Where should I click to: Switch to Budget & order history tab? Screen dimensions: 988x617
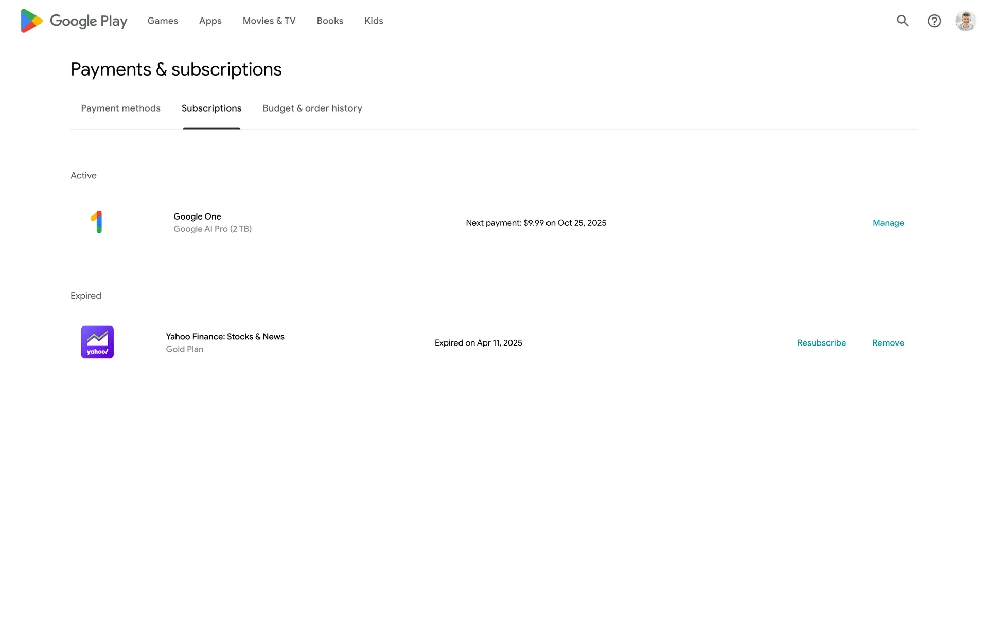[x=312, y=108]
